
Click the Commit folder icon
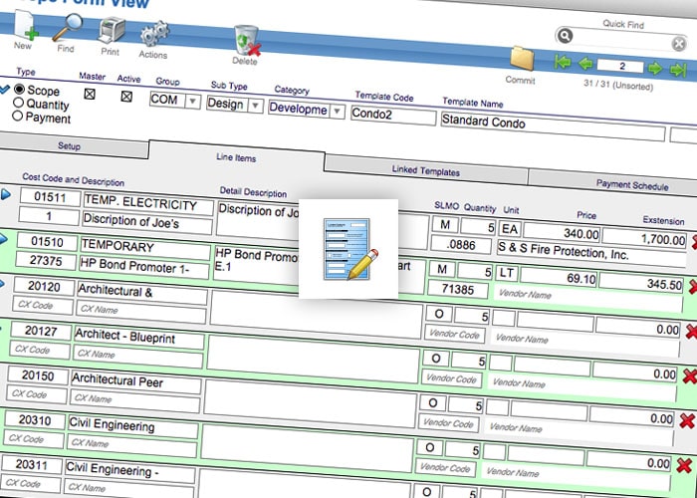[x=522, y=58]
